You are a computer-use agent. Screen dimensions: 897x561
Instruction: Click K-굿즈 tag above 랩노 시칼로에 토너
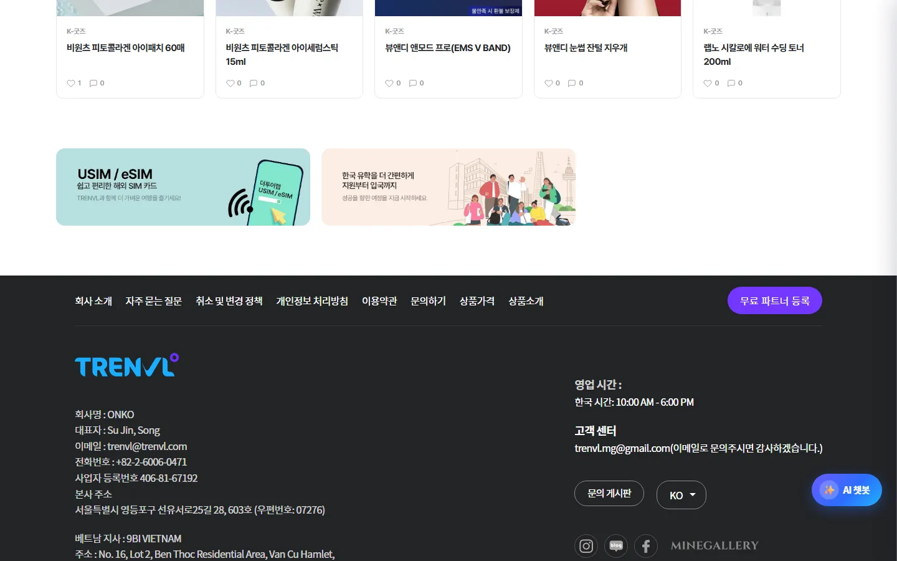click(x=713, y=31)
